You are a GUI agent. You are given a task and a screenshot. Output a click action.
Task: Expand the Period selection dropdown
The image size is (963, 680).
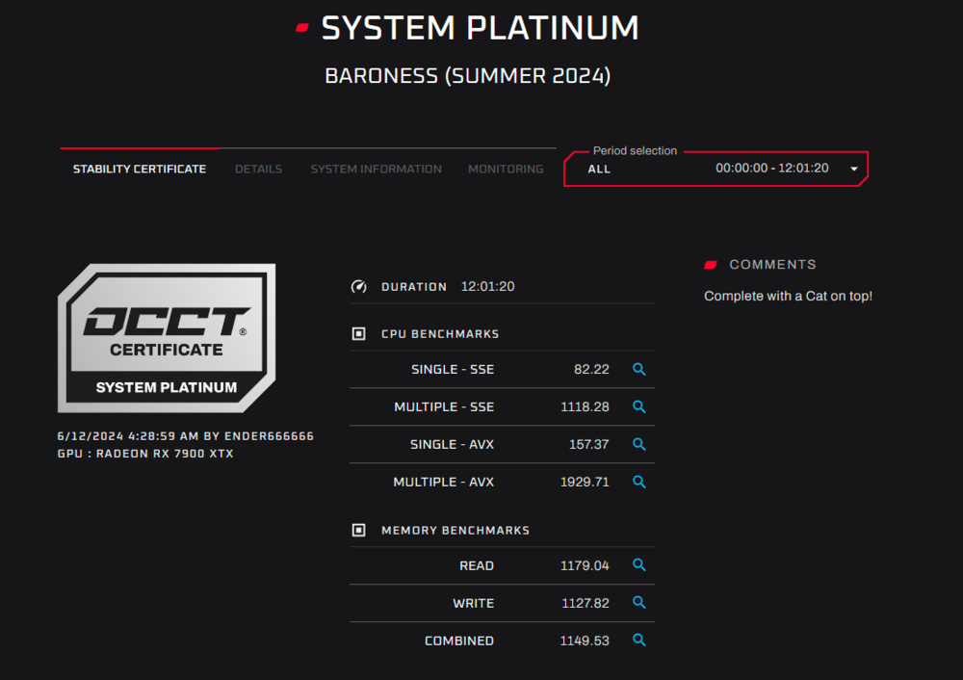853,169
